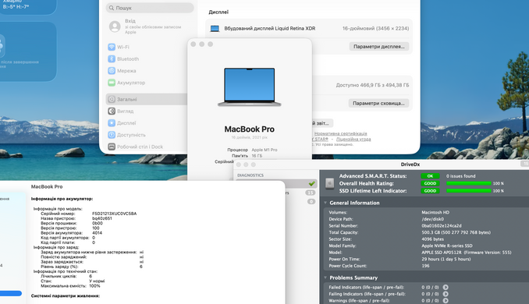Viewport: 529px width, 304px height.
Task: Open Вигляд settings in sidebar
Action: 120,111
